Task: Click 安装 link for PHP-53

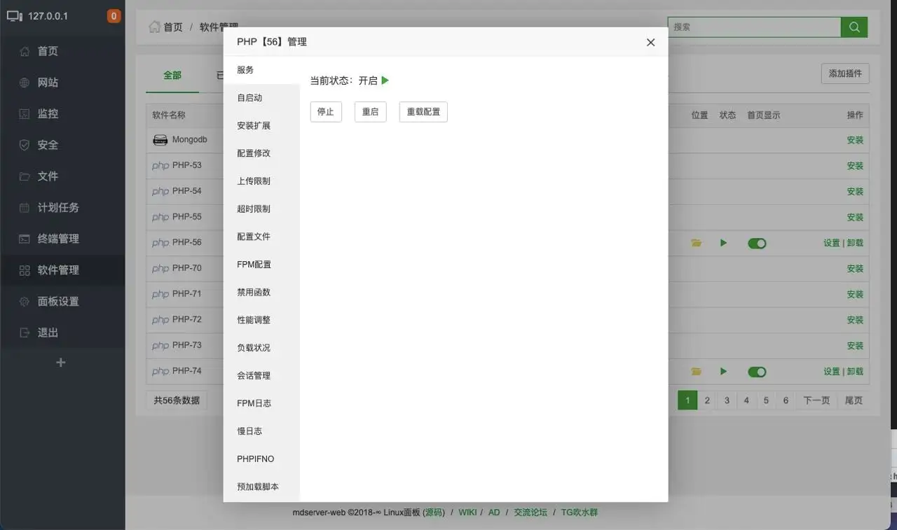Action: (x=855, y=166)
